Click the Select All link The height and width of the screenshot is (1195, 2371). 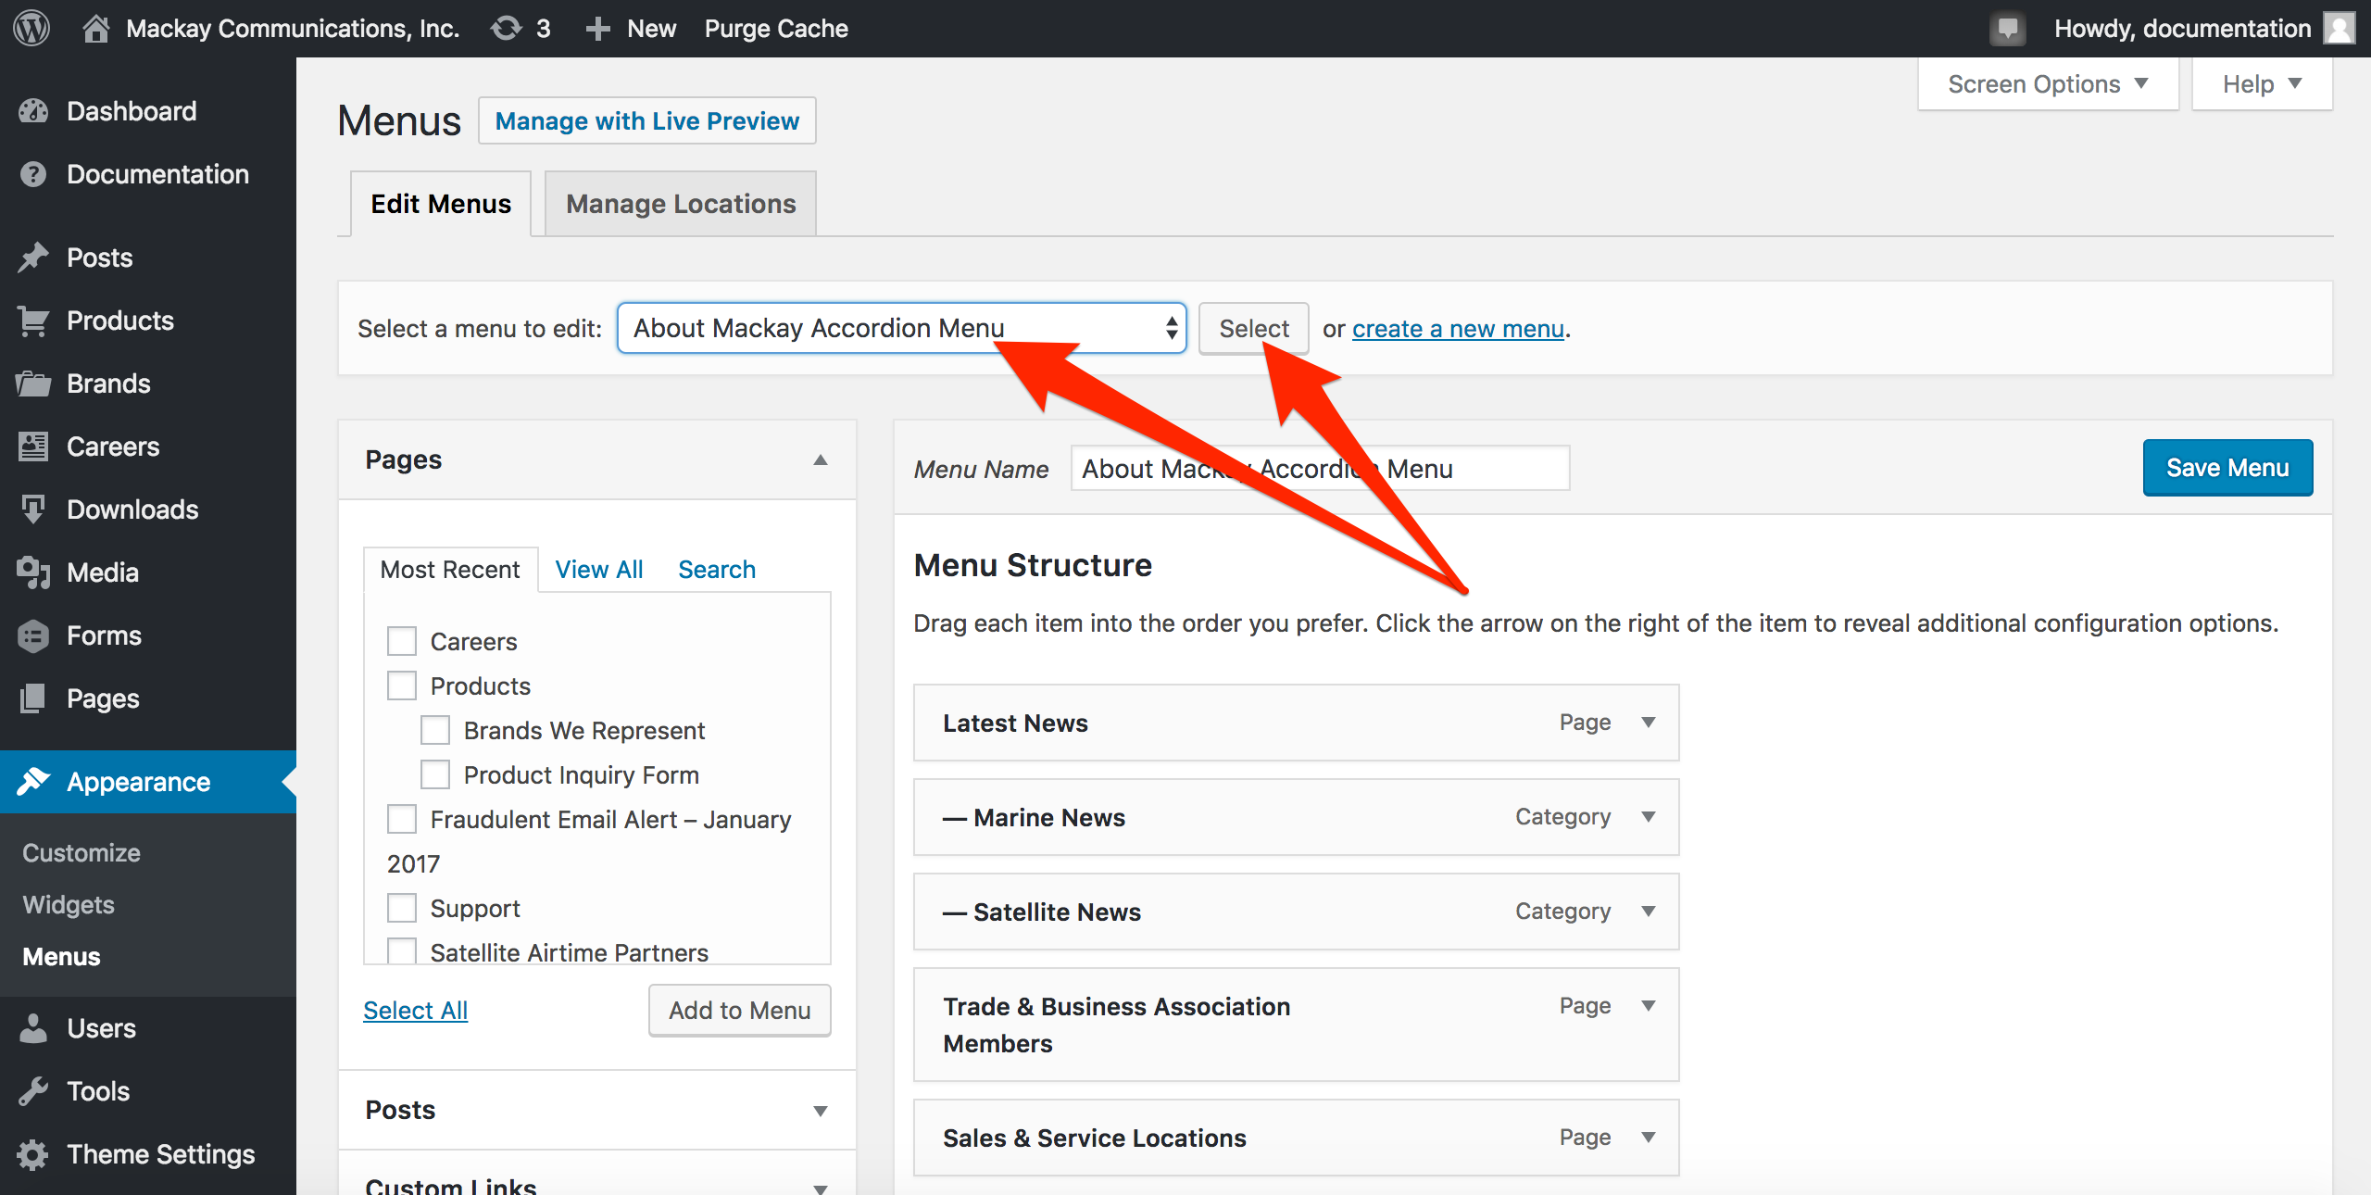point(416,1011)
